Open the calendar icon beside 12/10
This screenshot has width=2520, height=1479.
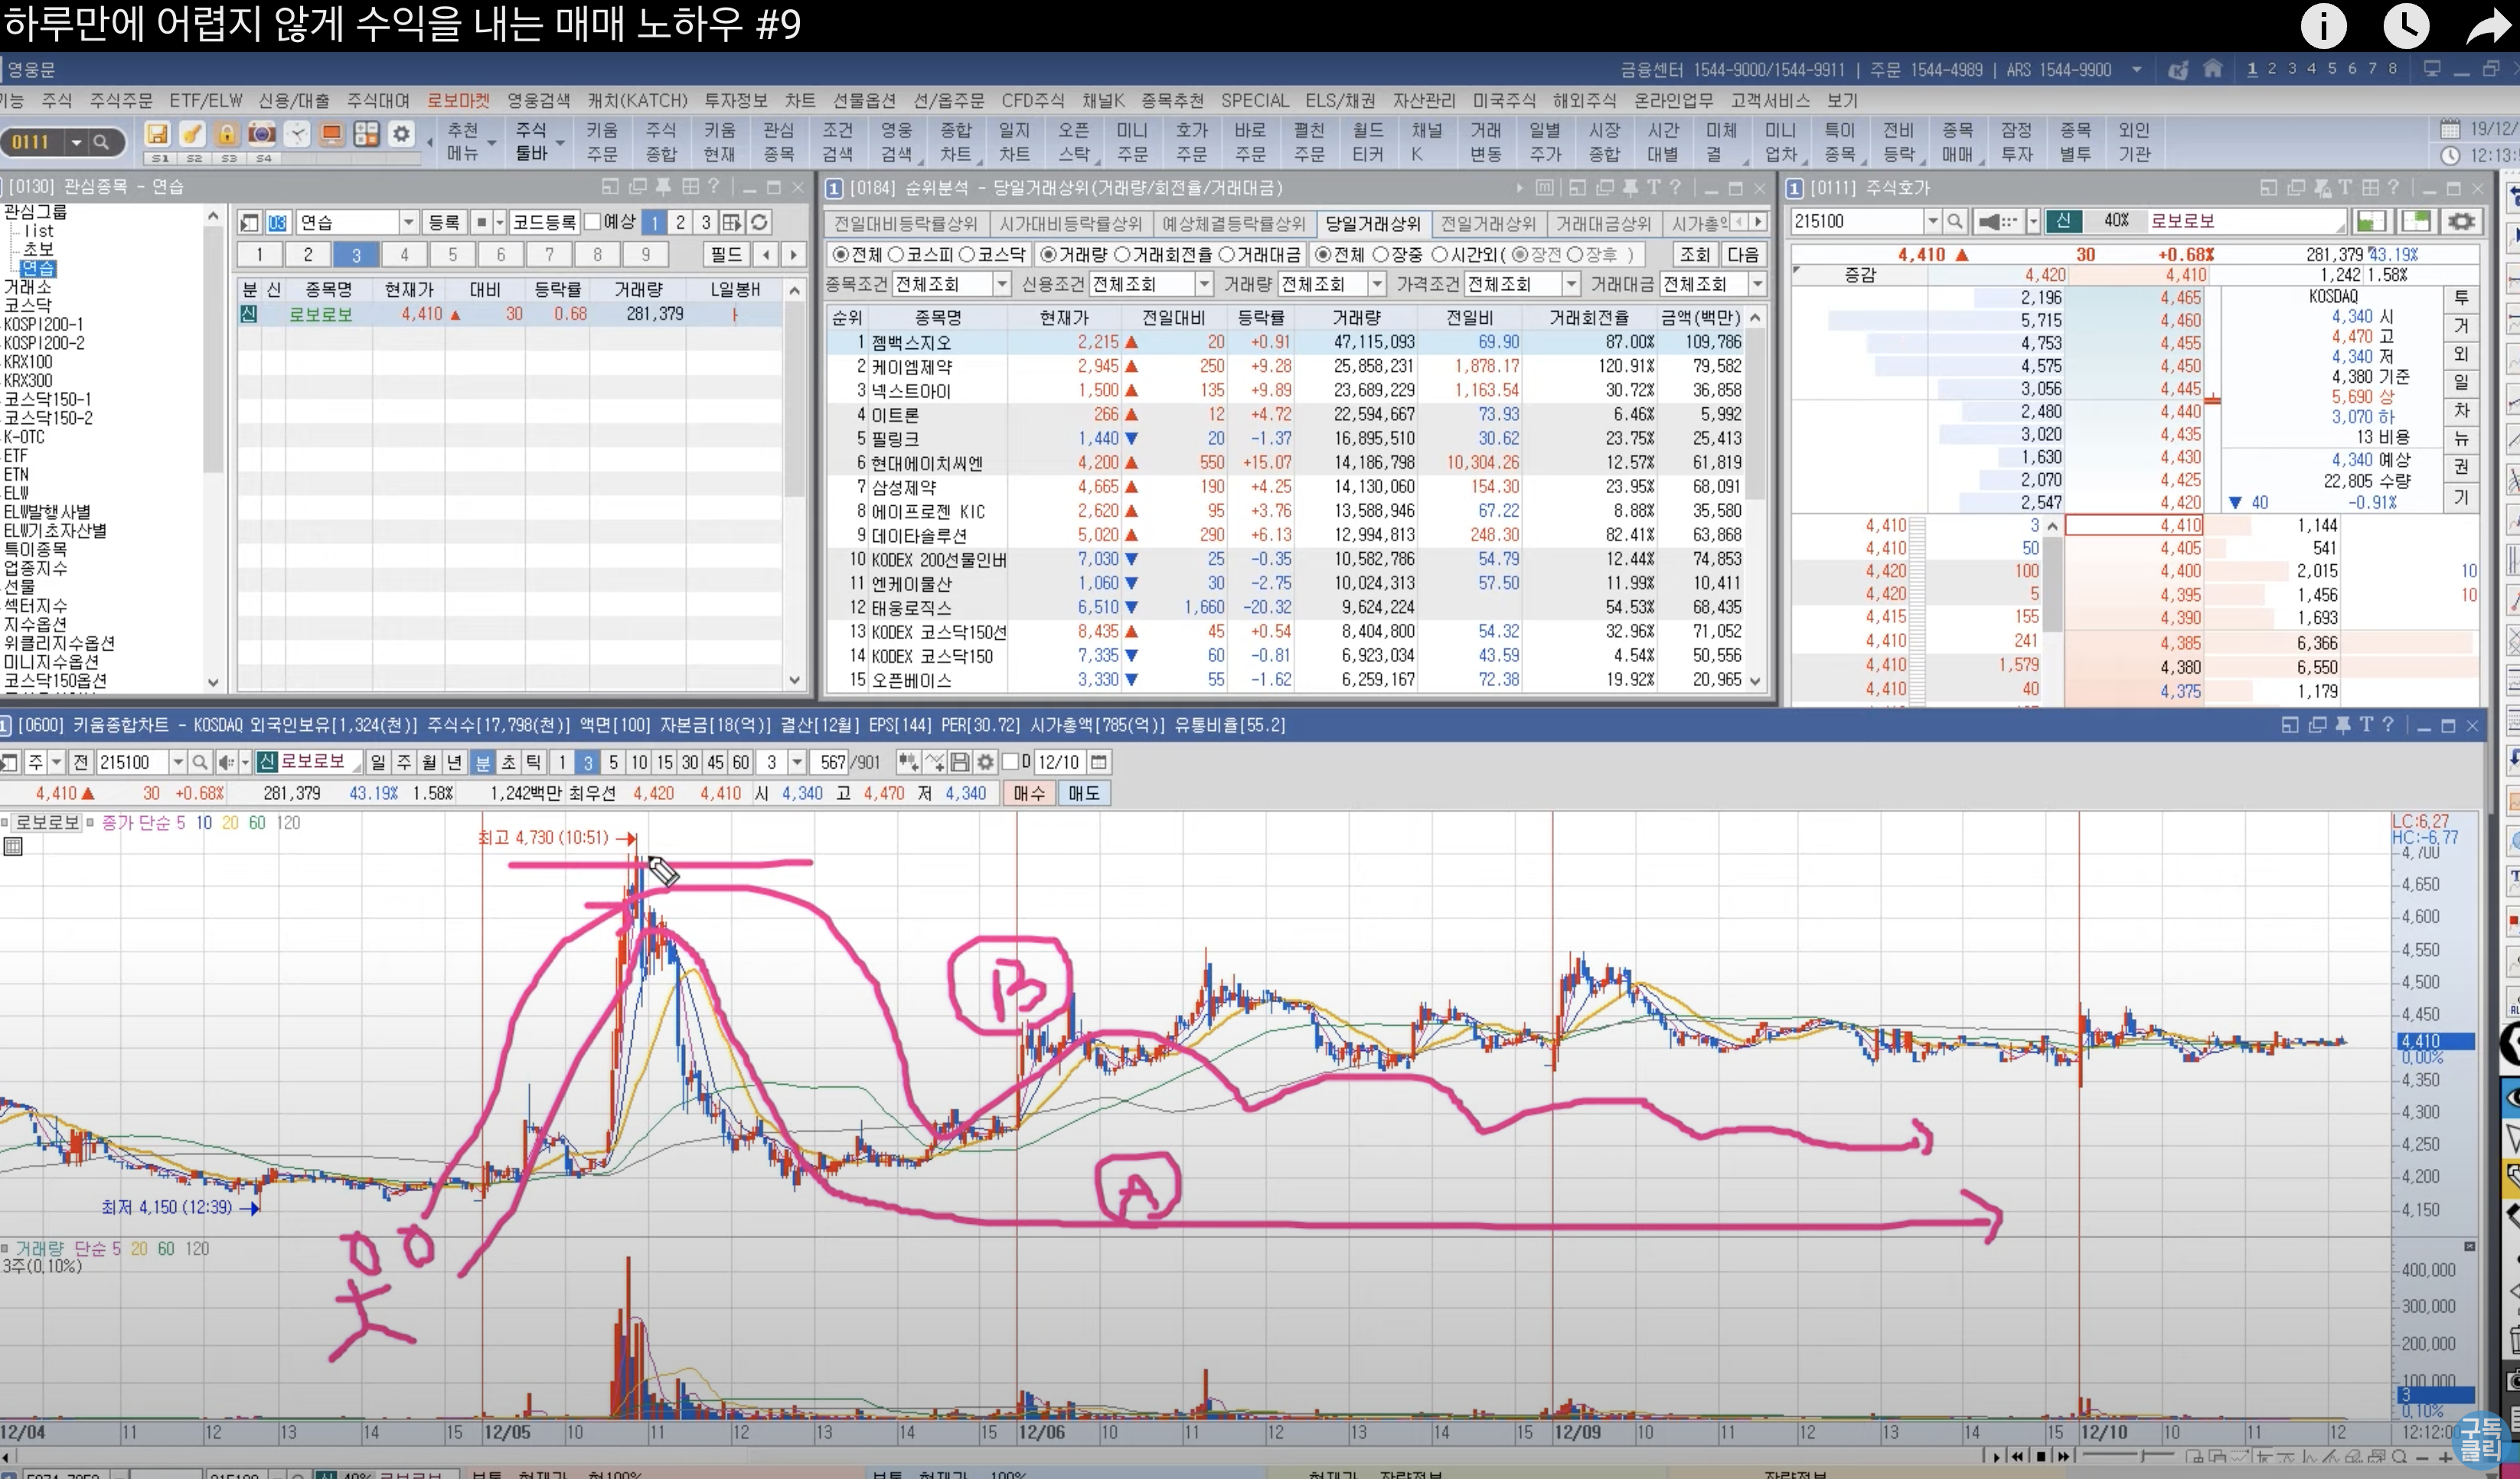pyautogui.click(x=1099, y=762)
